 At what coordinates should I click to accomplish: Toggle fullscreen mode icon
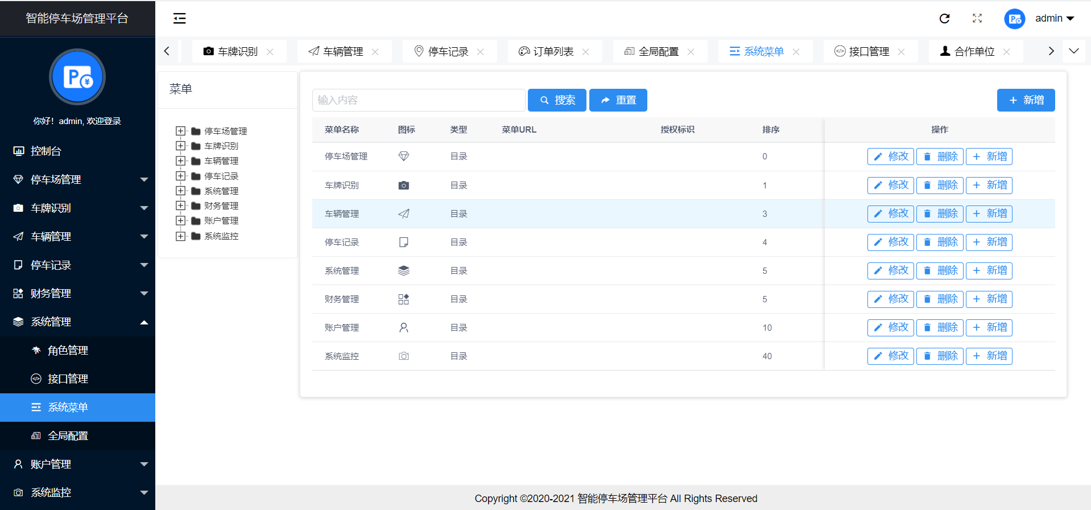977,19
